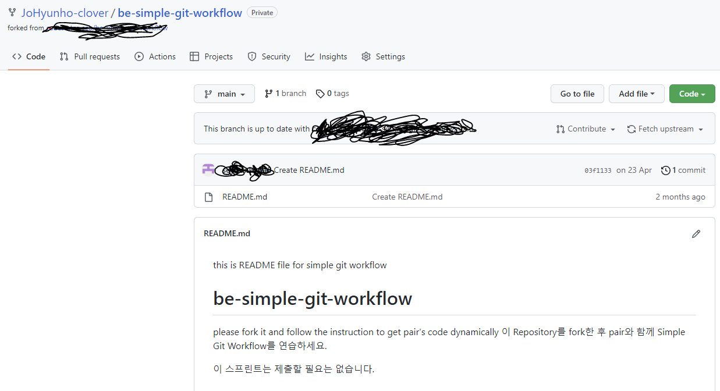Click the Fetch upstream sync icon
The width and height of the screenshot is (720, 391).
[x=631, y=129]
